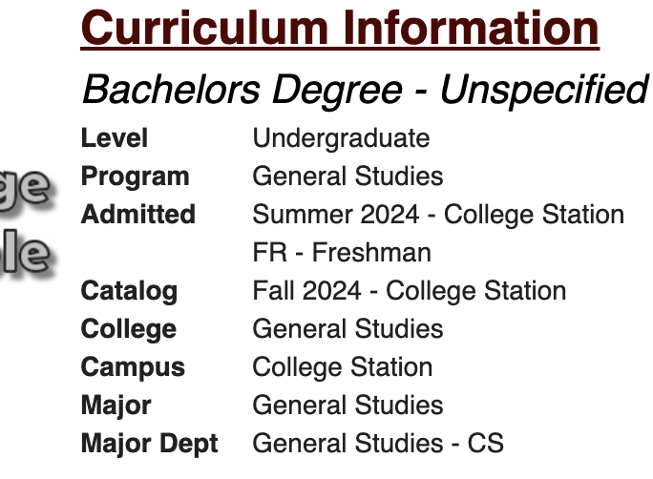The height and width of the screenshot is (479, 653).
Task: Click the Major Dept label
Action: [149, 444]
